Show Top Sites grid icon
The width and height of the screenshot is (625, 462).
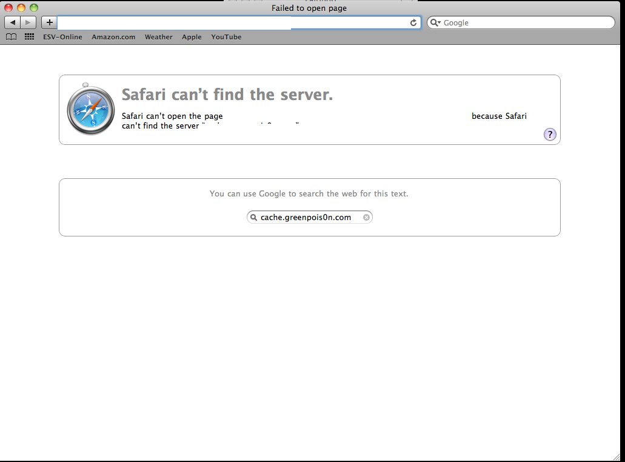click(29, 37)
